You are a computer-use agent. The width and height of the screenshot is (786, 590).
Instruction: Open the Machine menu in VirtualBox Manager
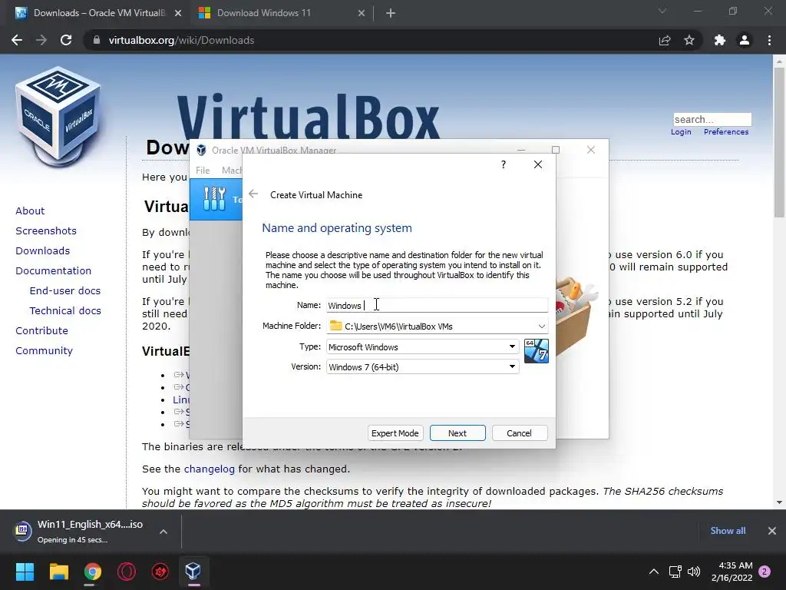[x=232, y=170]
